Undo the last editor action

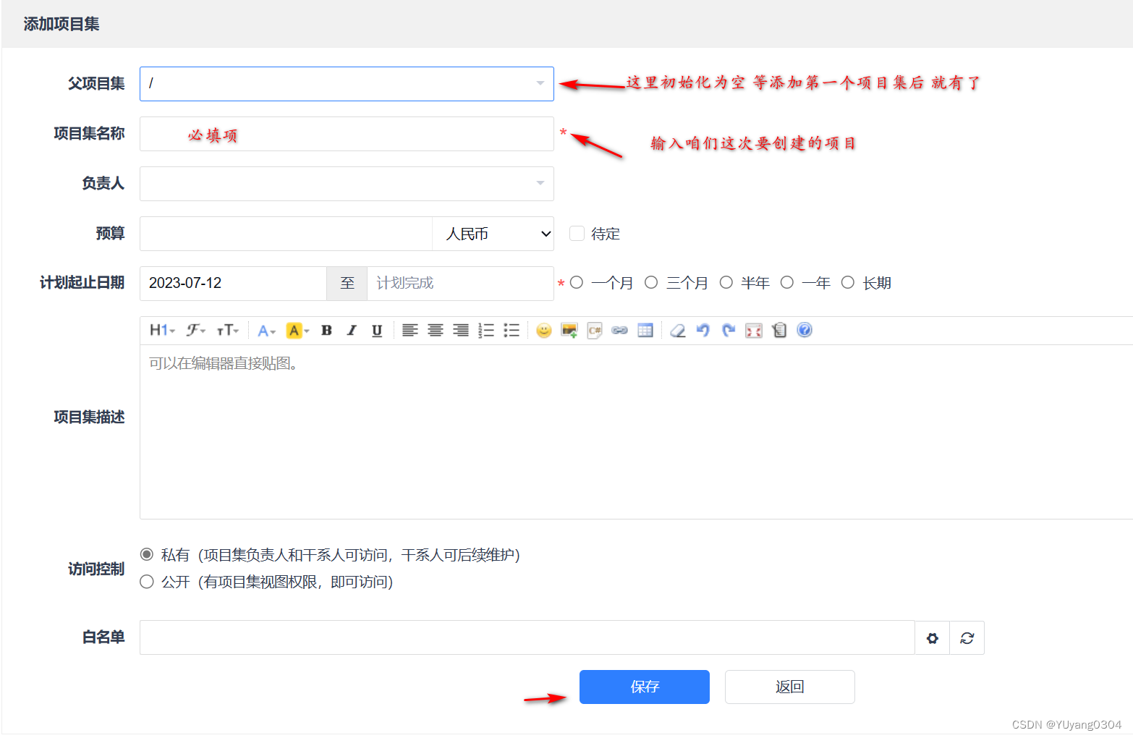pyautogui.click(x=703, y=331)
